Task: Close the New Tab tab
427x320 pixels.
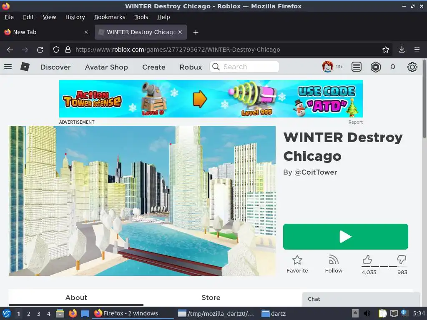Action: pos(86,32)
